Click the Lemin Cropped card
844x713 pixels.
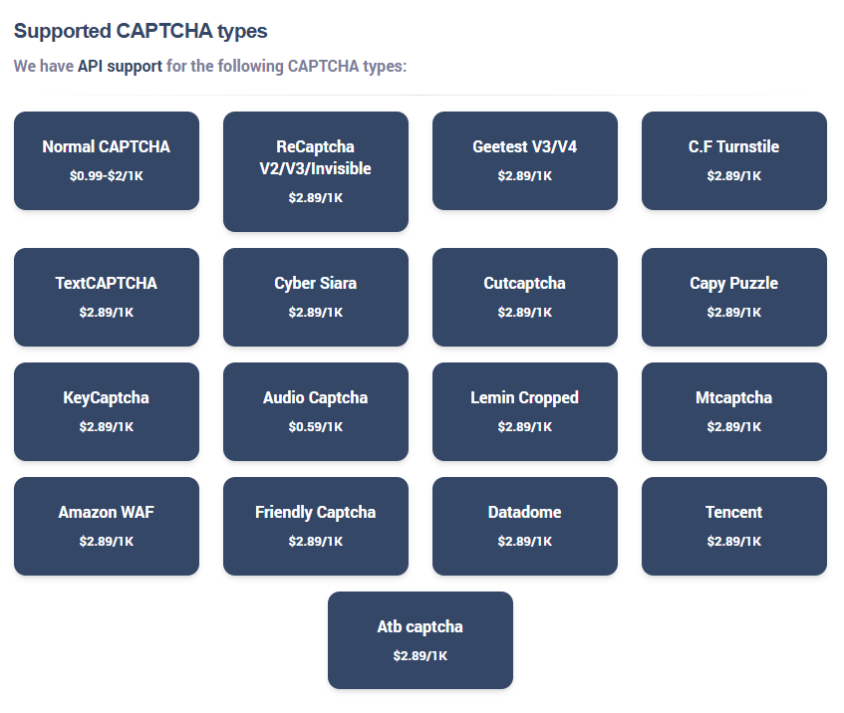(x=524, y=411)
